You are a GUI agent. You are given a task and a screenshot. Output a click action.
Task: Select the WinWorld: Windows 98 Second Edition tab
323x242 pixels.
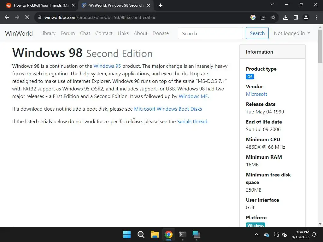[x=115, y=5]
